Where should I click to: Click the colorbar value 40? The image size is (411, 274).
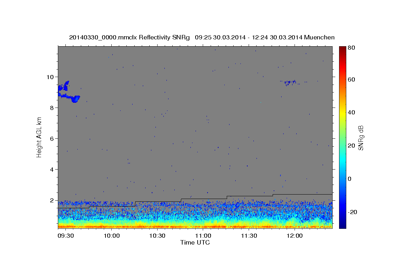[352, 112]
